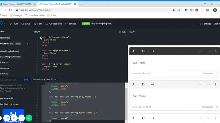The image size is (220, 123).
Task: Open Royal editor text formatting icon
Action: click(134, 118)
